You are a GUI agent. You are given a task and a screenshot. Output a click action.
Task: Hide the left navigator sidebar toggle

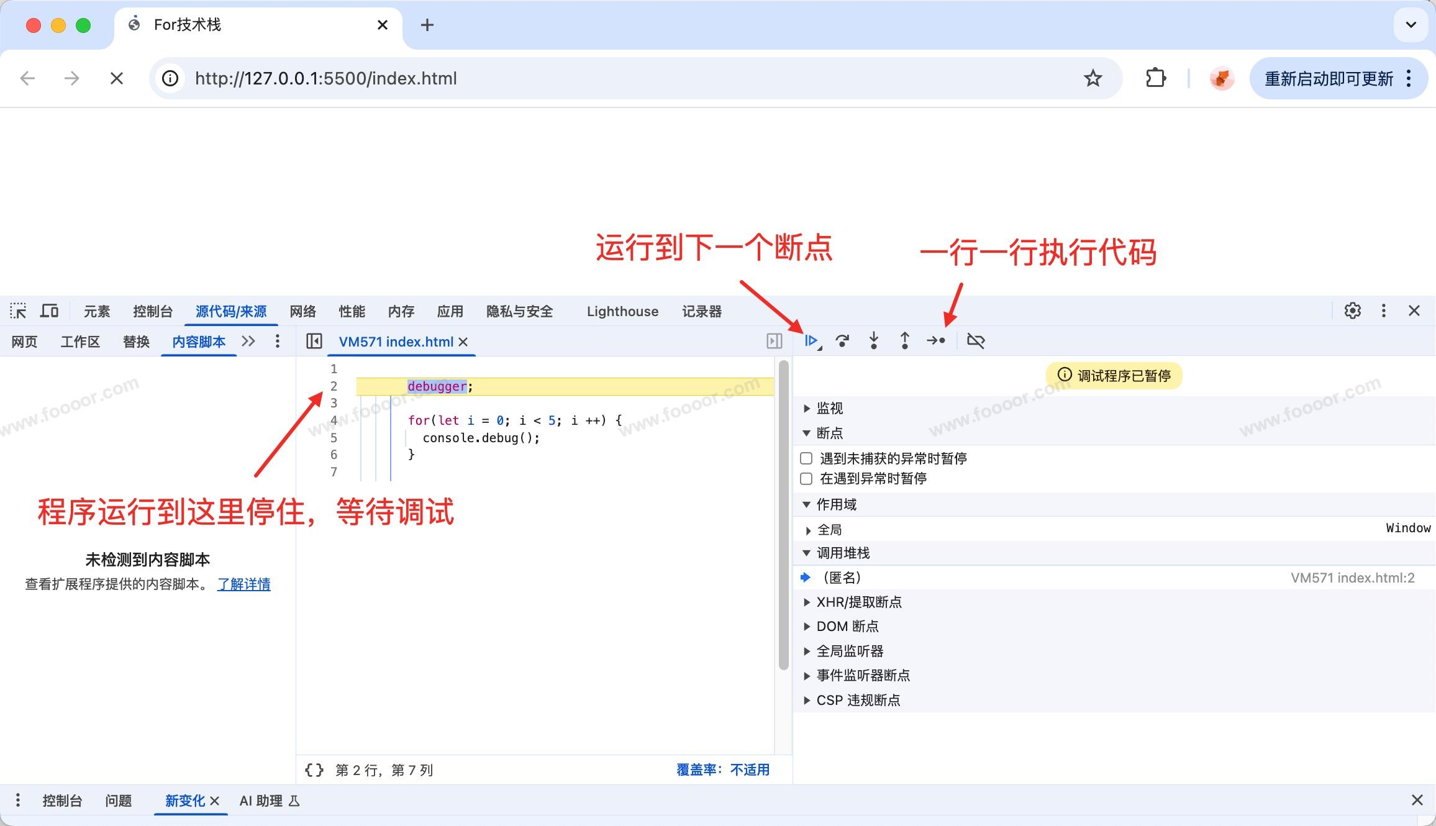(314, 341)
